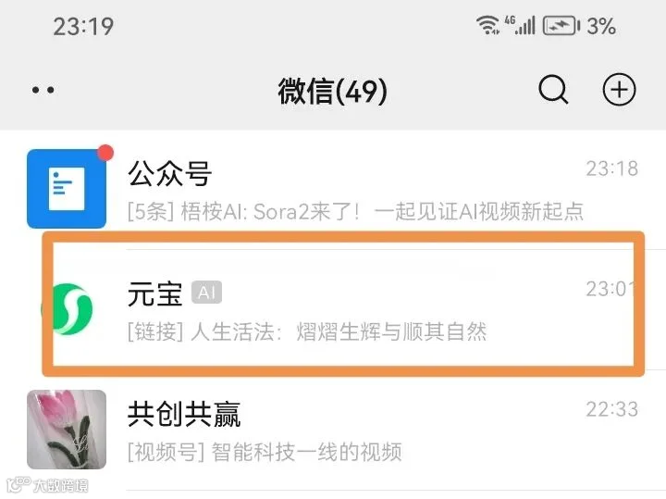The width and height of the screenshot is (666, 499).
Task: Tap the red unread dot on 公众号
Action: (105, 153)
